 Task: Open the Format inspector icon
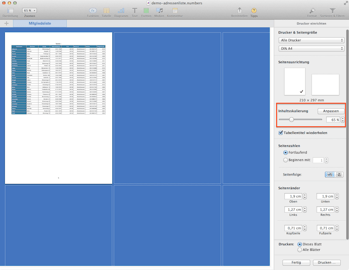point(312,10)
